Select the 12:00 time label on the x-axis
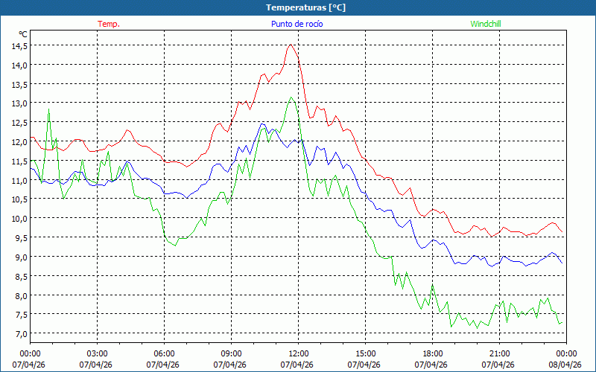The width and height of the screenshot is (596, 372). 298,353
